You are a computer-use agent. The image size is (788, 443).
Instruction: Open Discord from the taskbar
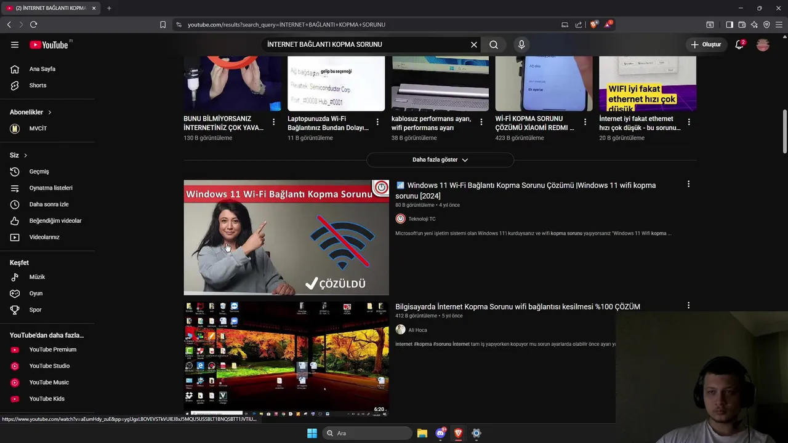(x=440, y=433)
